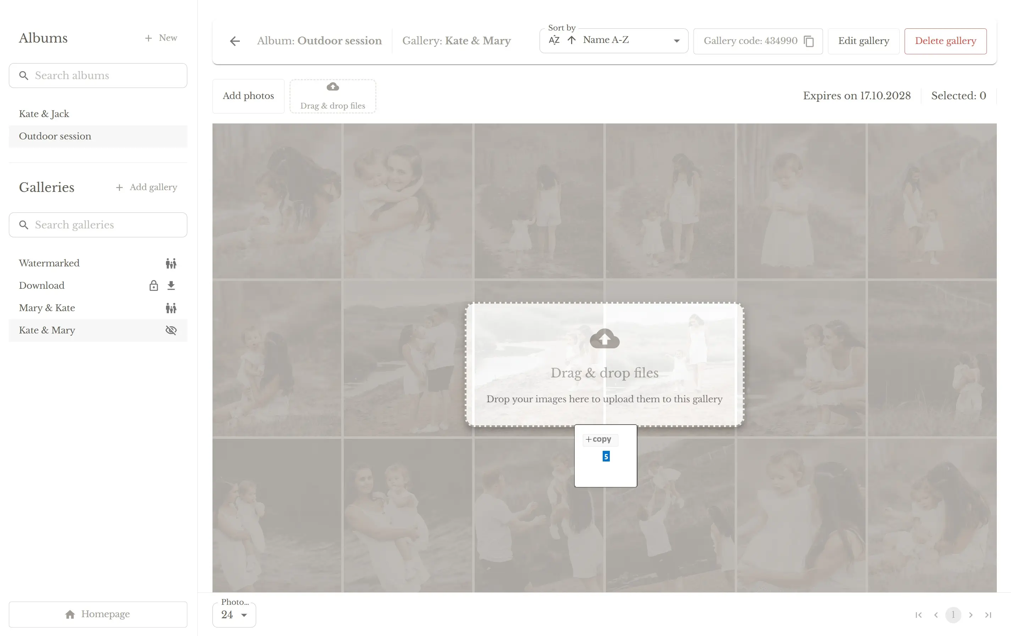The height and width of the screenshot is (636, 1011).
Task: Select the Kate & Jack album
Action: point(44,114)
